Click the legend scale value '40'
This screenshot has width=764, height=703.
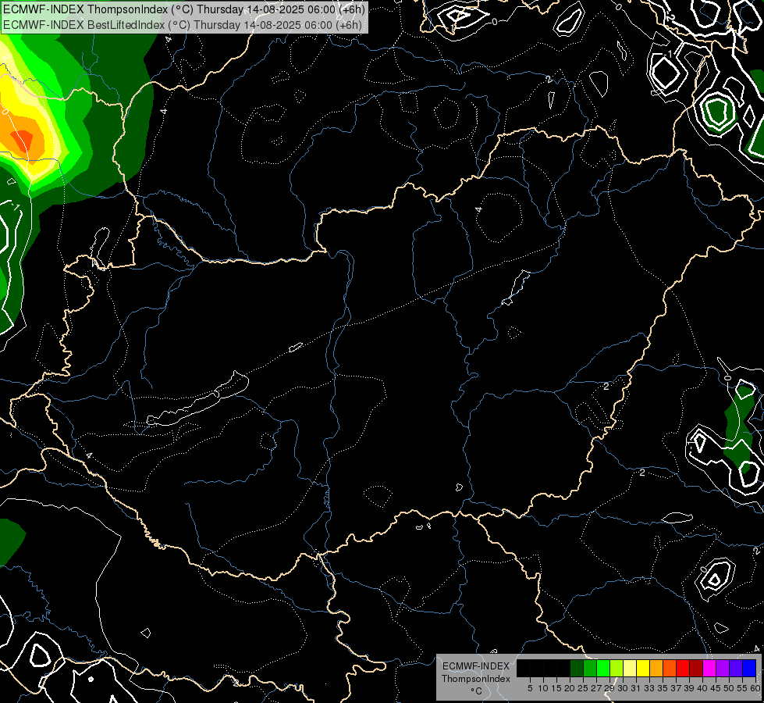point(702,688)
